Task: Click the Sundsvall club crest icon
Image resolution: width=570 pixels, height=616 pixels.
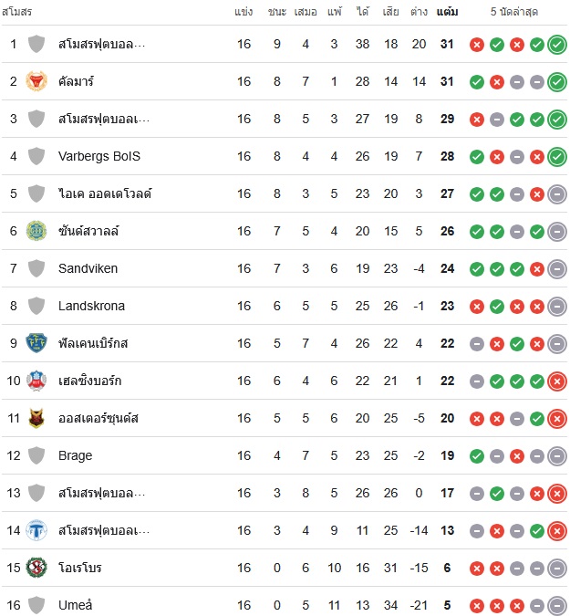Action: point(36,231)
